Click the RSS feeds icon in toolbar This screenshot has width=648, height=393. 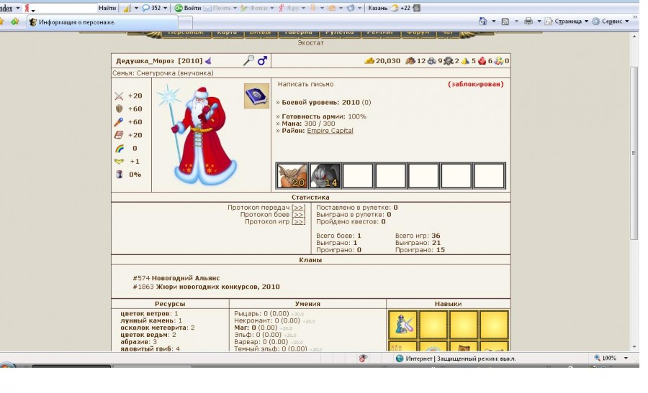click(x=505, y=22)
